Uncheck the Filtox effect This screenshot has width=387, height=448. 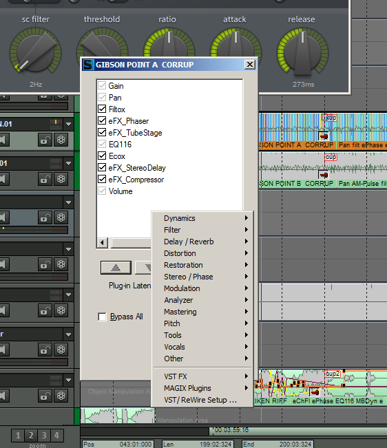pyautogui.click(x=102, y=109)
